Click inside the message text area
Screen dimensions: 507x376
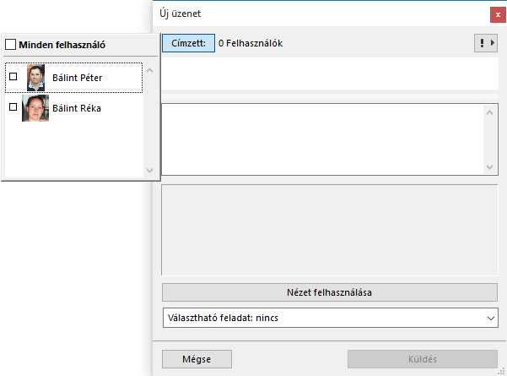point(321,139)
